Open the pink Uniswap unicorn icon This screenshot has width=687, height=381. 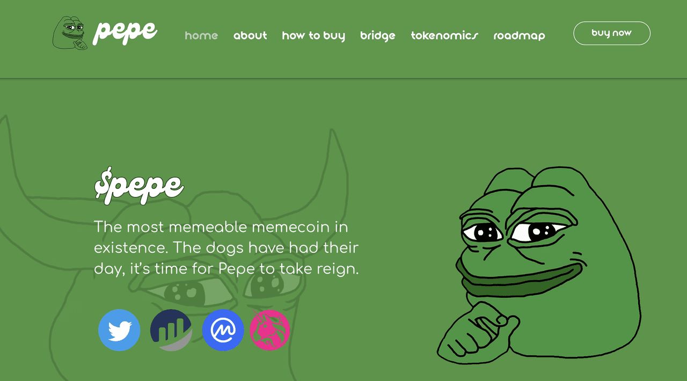[270, 330]
